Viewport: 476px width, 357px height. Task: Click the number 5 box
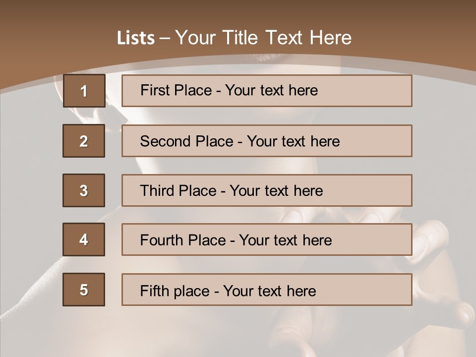coord(84,290)
